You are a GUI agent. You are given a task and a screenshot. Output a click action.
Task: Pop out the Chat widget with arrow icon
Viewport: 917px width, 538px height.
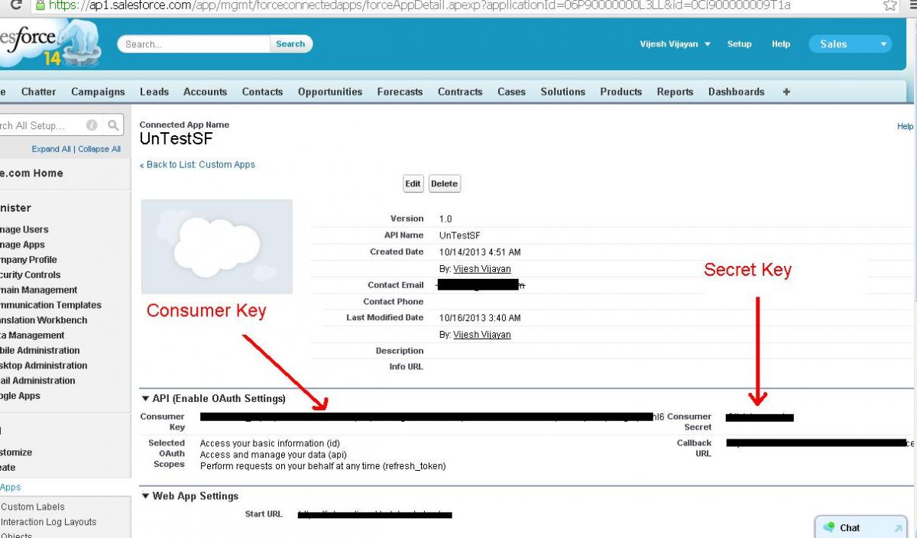899,528
